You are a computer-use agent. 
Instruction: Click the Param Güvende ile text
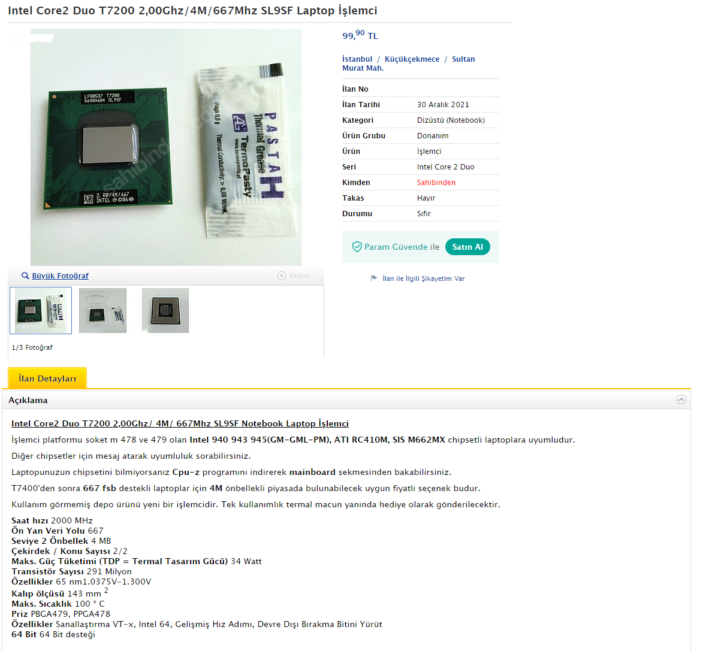coord(402,247)
